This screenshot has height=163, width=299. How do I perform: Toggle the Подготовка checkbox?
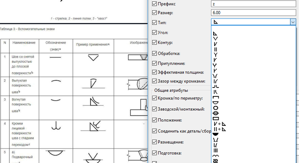click(x=155, y=153)
